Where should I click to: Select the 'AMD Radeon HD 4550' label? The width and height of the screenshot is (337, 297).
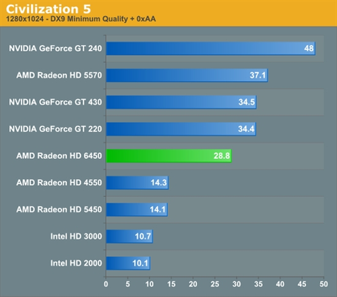[x=59, y=183]
